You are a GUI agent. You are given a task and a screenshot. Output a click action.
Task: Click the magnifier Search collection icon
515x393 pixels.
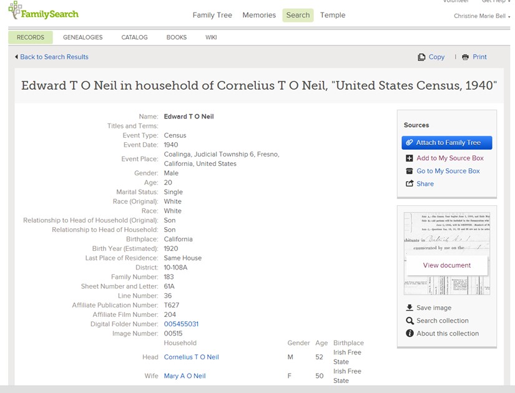[x=410, y=321]
